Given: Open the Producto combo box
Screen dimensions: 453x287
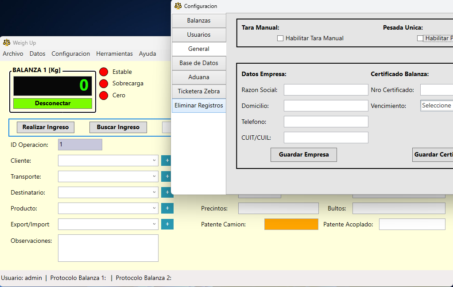Looking at the screenshot, I should (154, 208).
